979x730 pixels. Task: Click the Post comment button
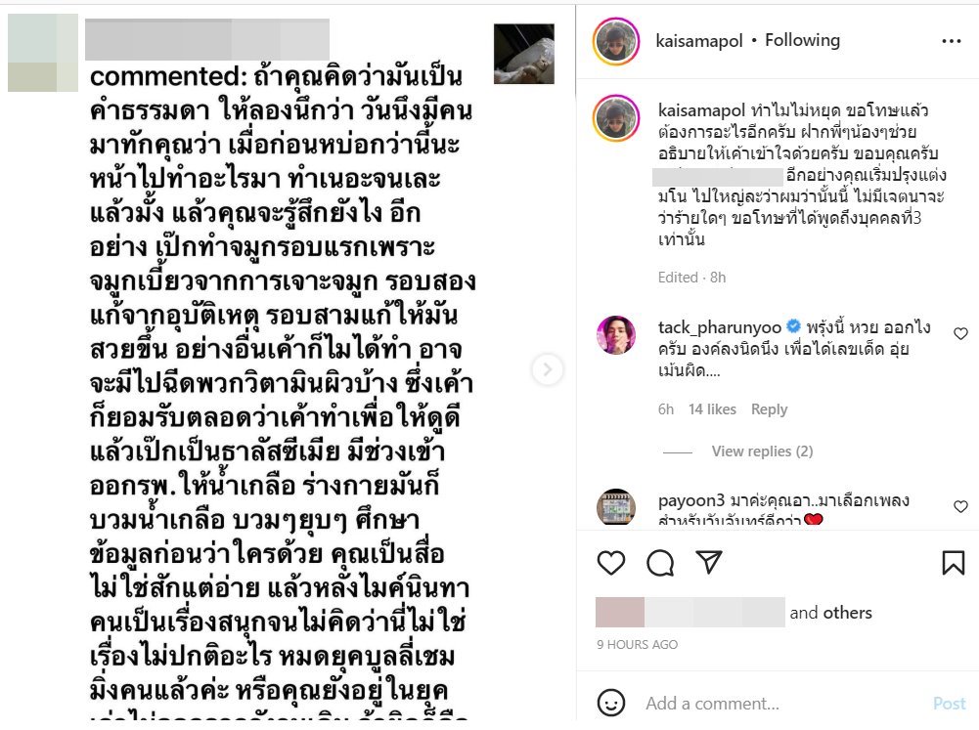[x=949, y=704]
